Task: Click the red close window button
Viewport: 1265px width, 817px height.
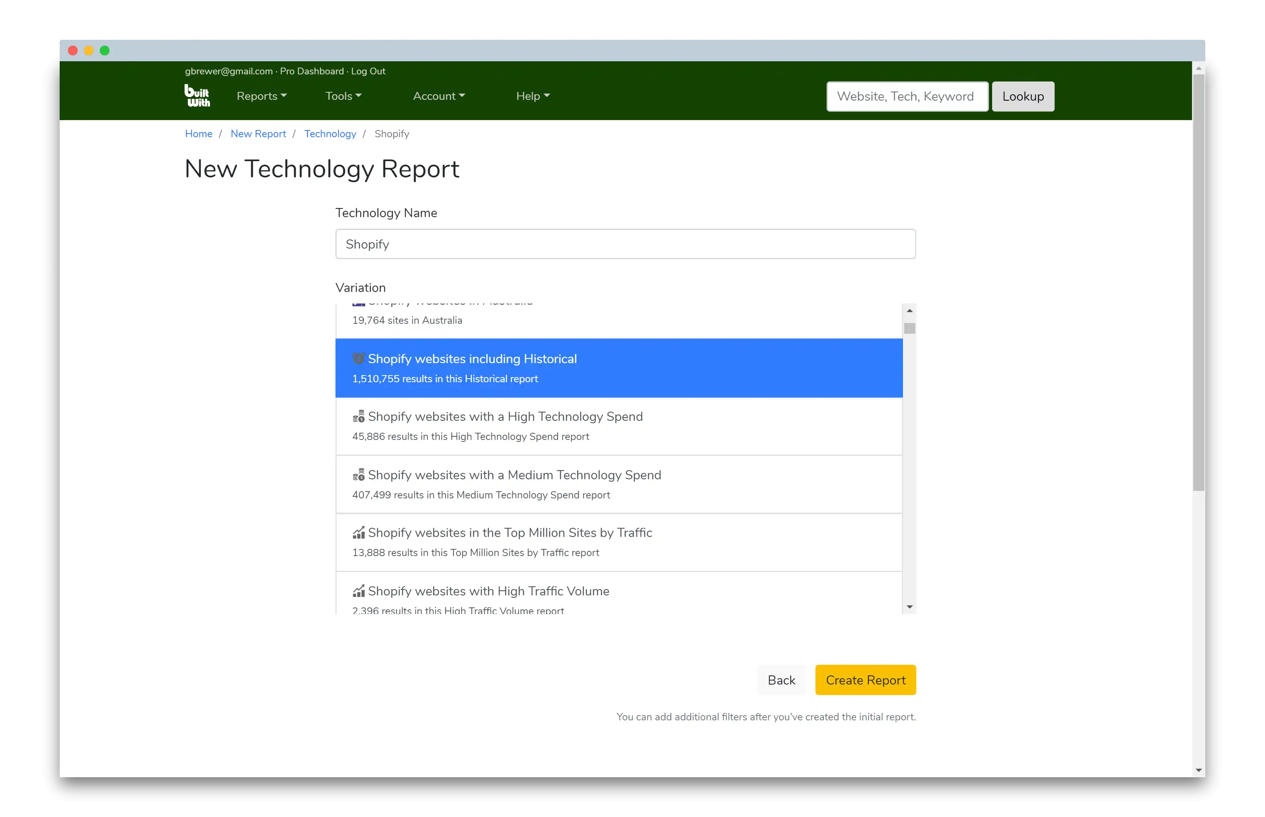Action: (73, 51)
